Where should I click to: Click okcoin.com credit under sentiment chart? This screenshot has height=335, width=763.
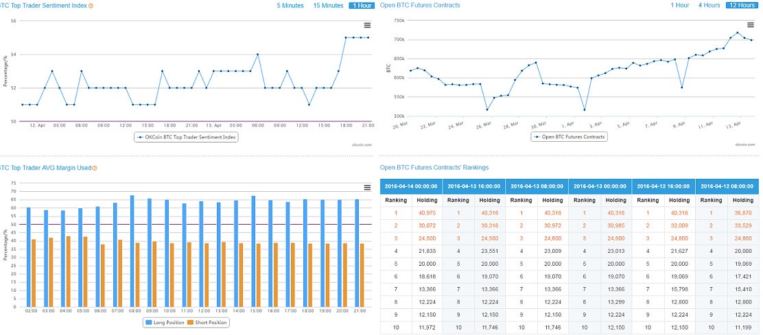pyautogui.click(x=362, y=145)
